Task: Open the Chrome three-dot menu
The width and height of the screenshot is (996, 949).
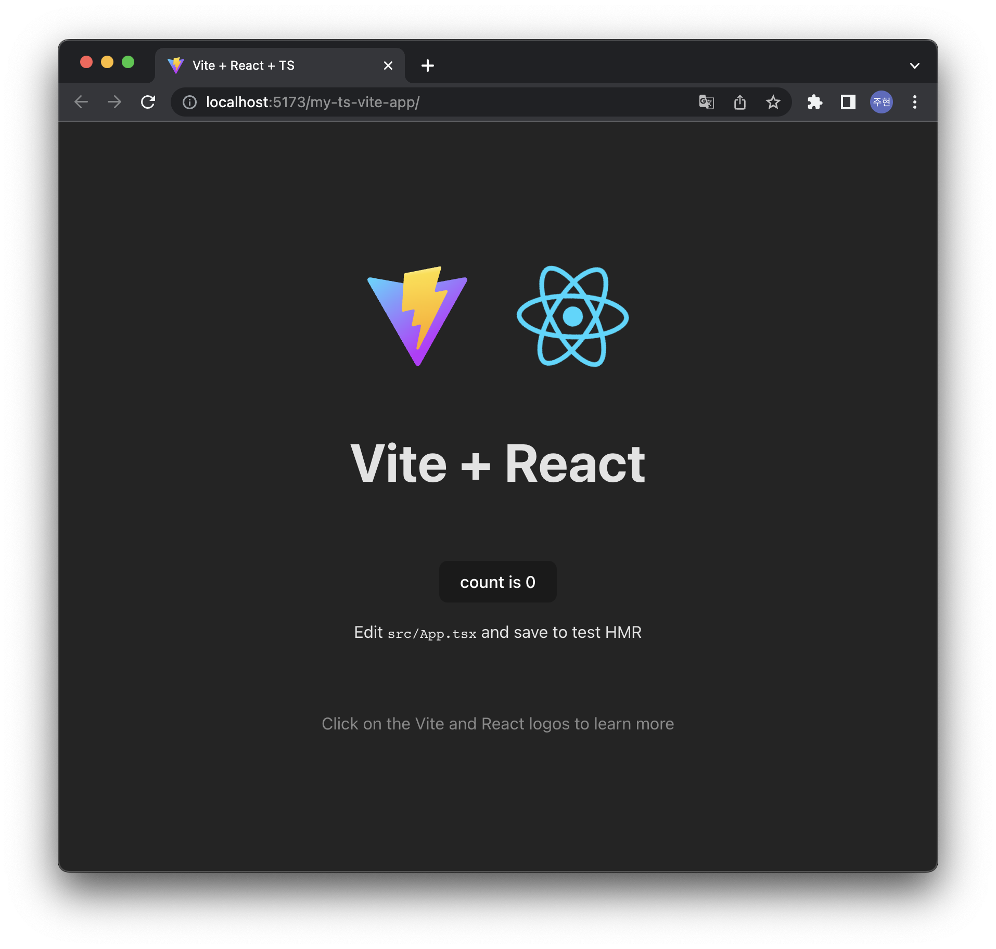Action: point(914,102)
